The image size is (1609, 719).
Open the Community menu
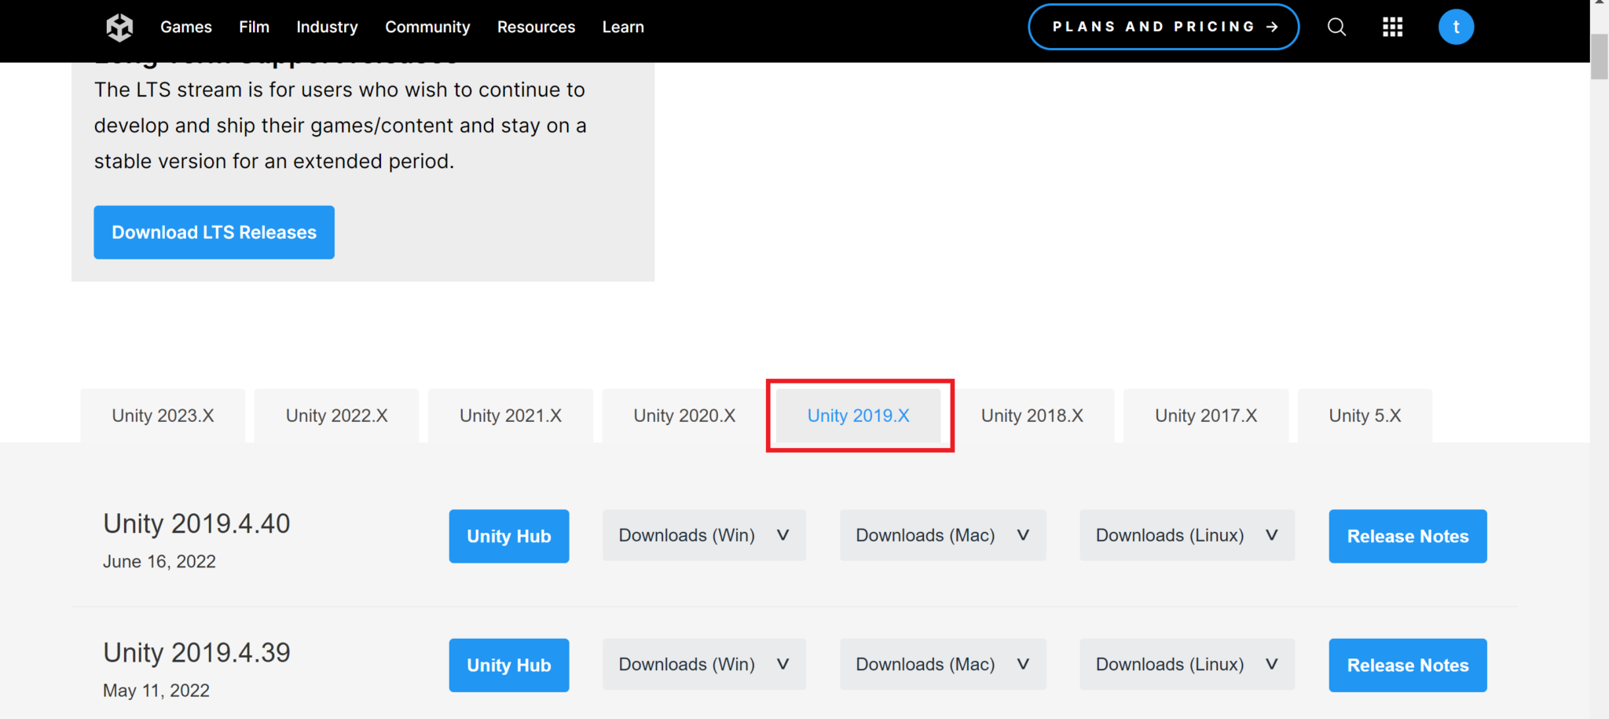click(x=427, y=28)
